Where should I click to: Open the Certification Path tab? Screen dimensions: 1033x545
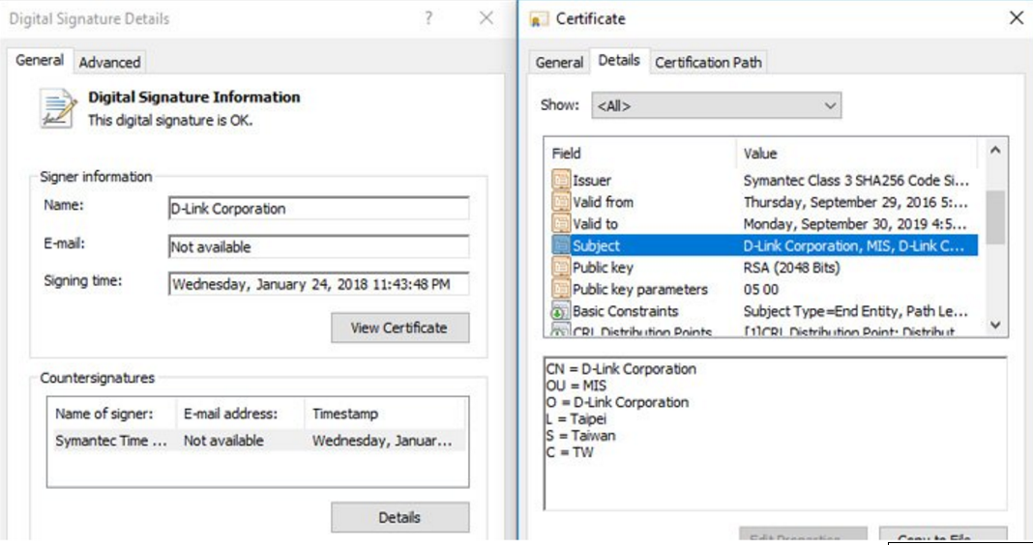(708, 62)
